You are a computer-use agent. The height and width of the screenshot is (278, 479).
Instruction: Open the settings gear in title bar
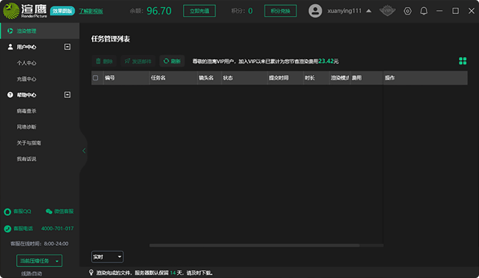point(408,11)
